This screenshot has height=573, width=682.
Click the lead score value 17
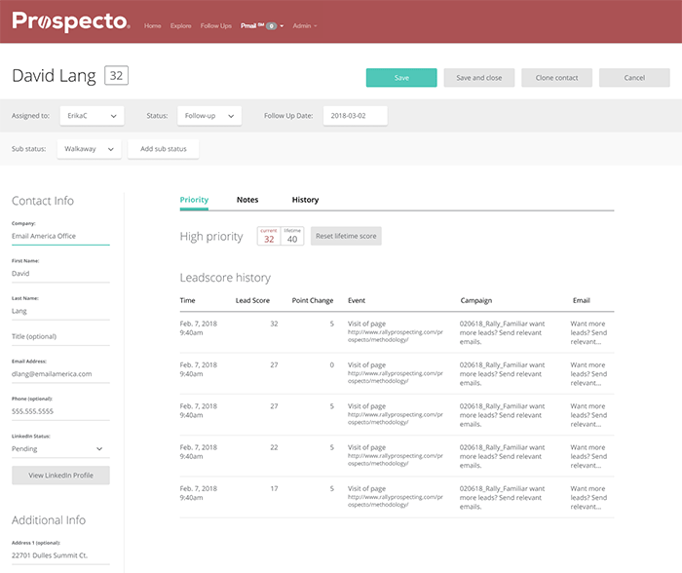[x=274, y=488]
